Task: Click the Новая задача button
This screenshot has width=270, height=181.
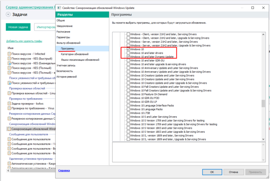Action: click(x=18, y=27)
